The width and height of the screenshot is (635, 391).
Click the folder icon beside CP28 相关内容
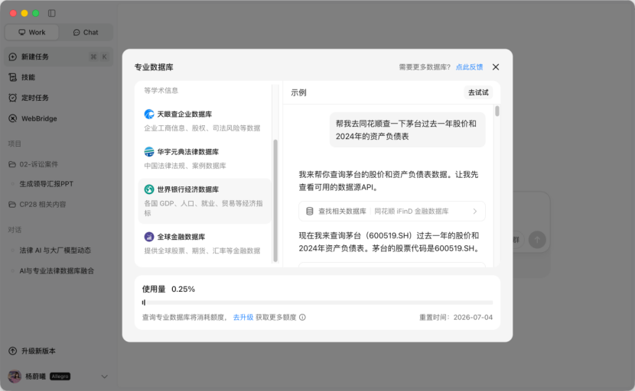click(12, 204)
